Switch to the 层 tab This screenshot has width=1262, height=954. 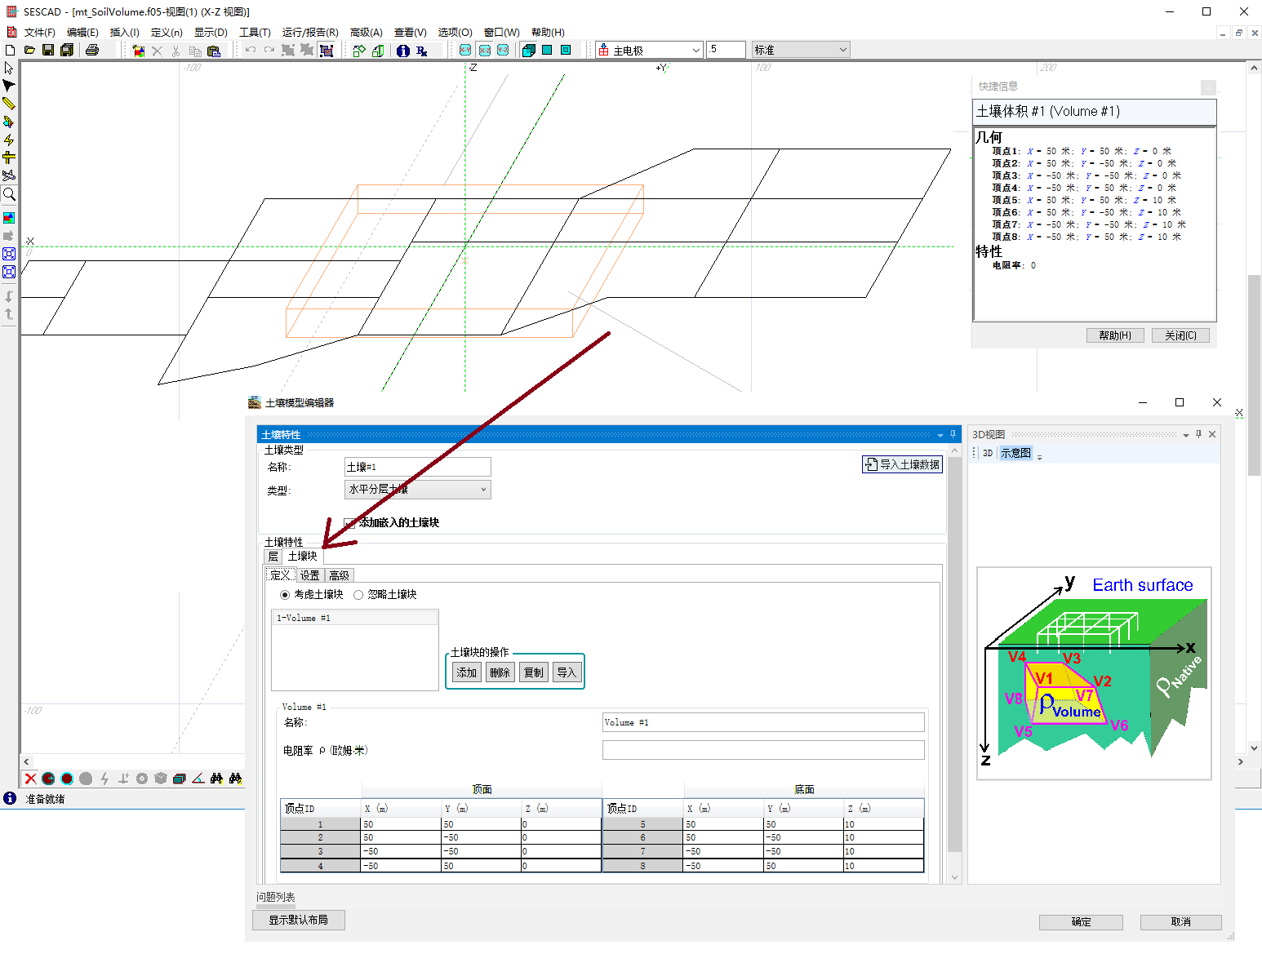(273, 557)
